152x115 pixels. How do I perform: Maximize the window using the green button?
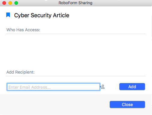click(x=16, y=3)
